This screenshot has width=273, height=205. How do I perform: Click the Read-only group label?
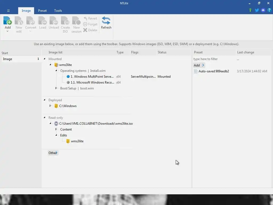56,118
